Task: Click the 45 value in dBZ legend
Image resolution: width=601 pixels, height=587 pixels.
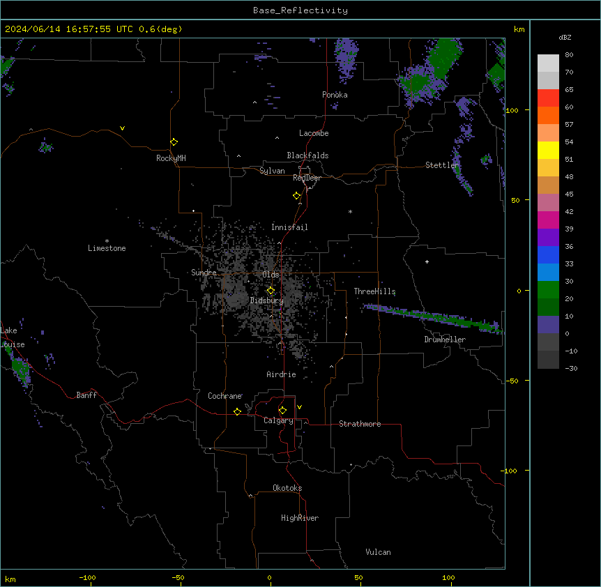Action: click(569, 195)
